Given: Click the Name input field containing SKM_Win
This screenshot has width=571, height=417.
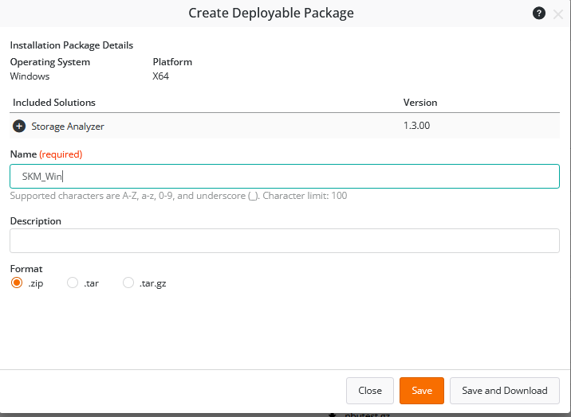Looking at the screenshot, I should 285,177.
